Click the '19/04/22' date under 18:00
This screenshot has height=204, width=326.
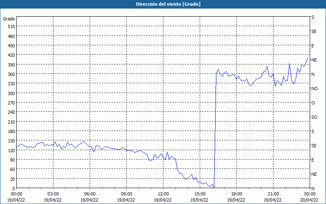(x=236, y=200)
